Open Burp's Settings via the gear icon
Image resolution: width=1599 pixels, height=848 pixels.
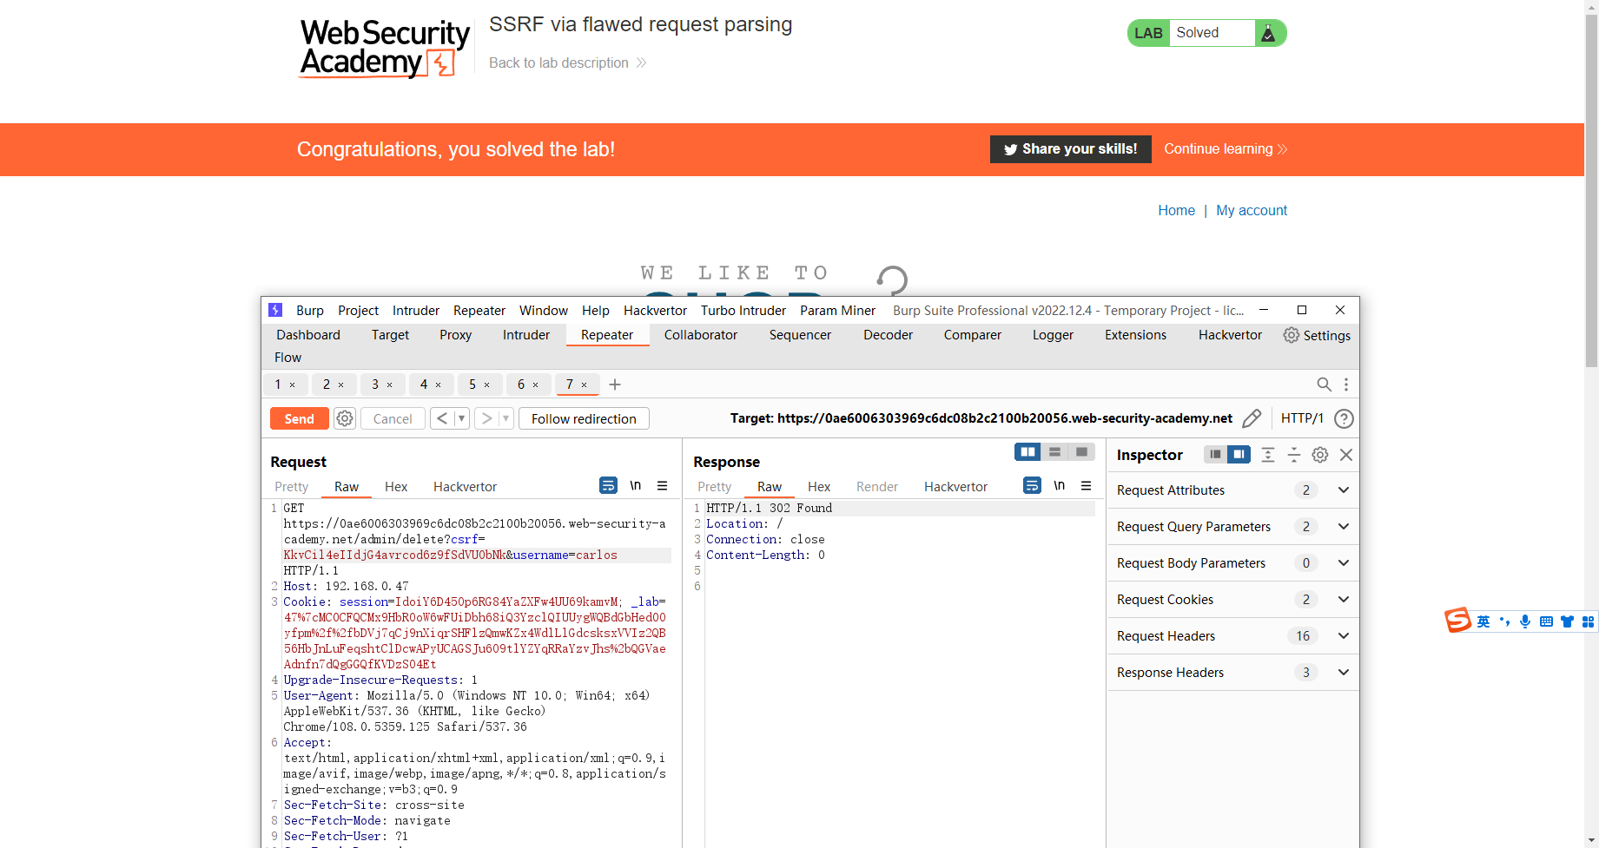pos(1292,334)
